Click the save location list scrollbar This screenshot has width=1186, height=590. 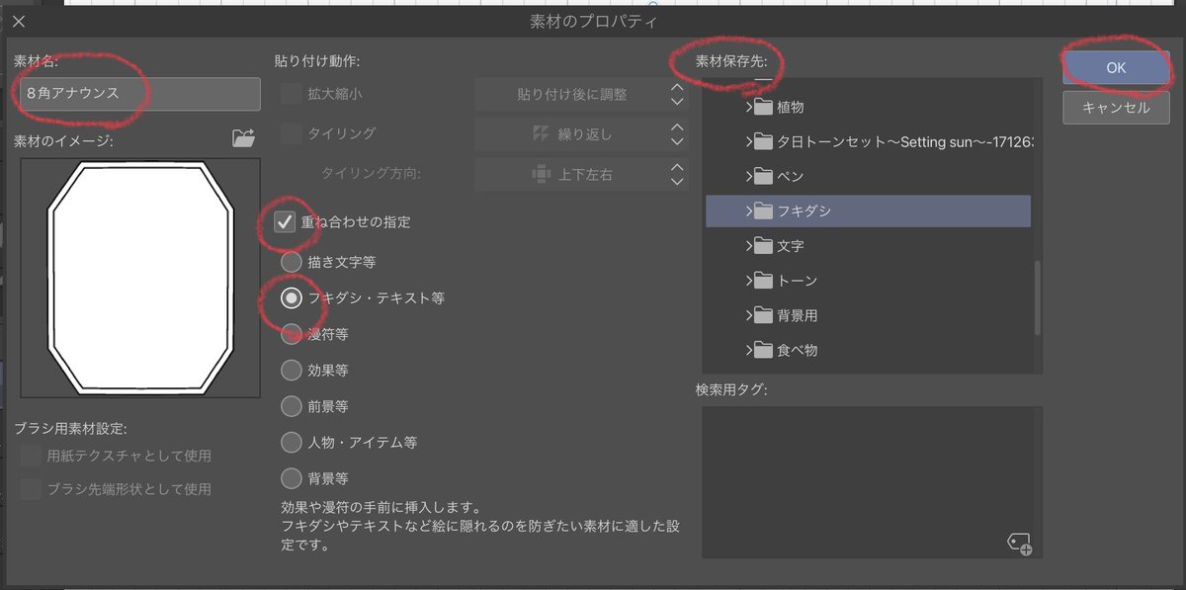[1037, 296]
